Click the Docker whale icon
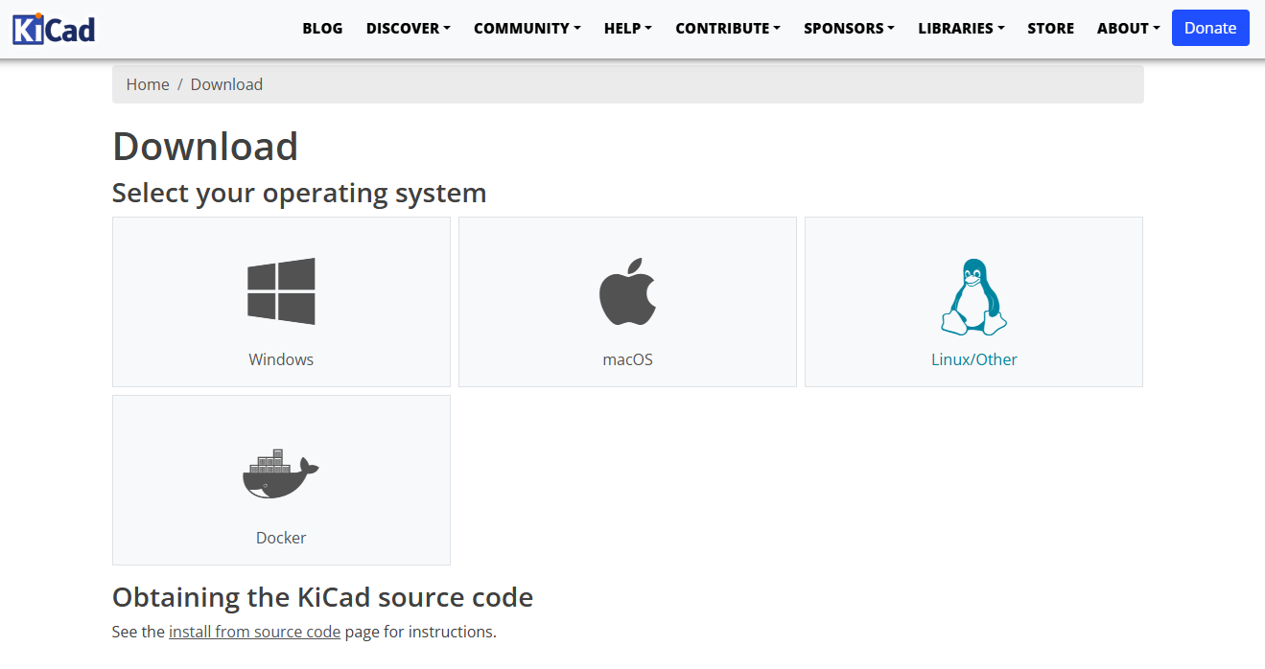 click(280, 473)
